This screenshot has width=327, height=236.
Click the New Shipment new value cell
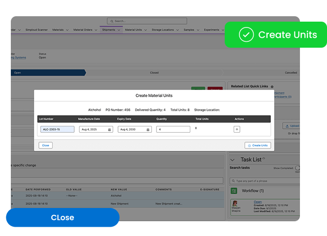(119, 204)
